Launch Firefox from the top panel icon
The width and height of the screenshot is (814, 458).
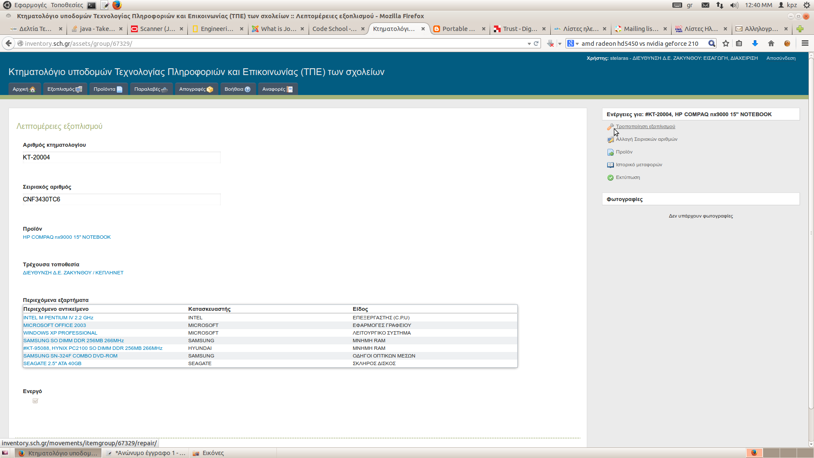pyautogui.click(x=117, y=5)
